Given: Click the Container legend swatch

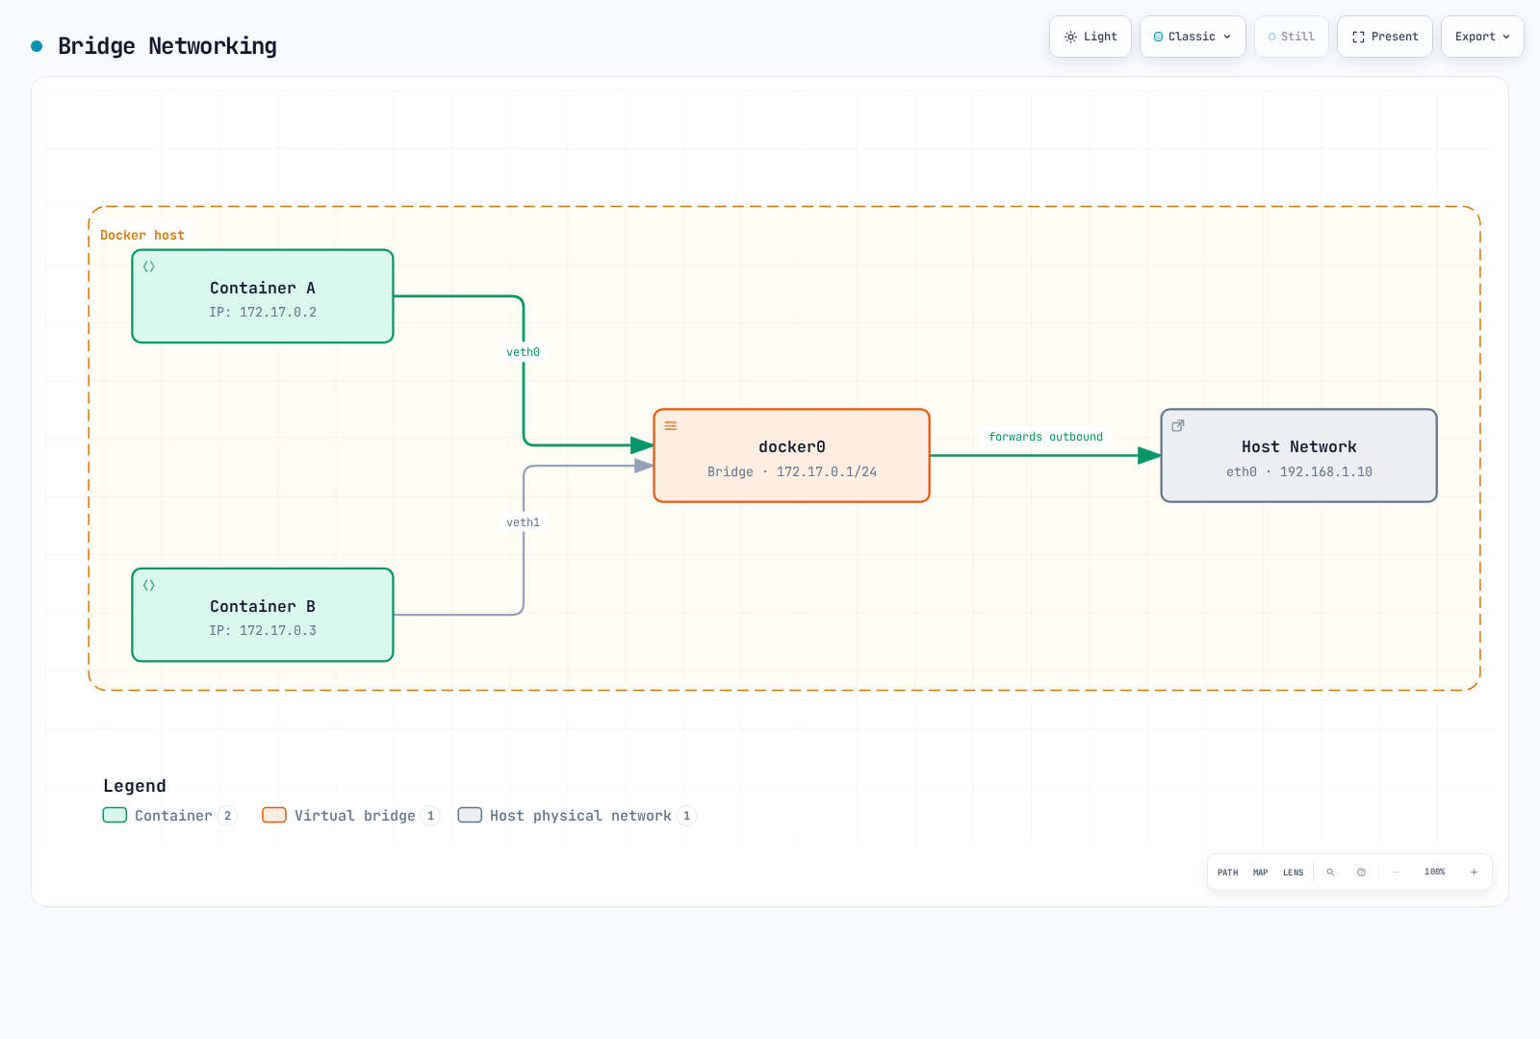Looking at the screenshot, I should pos(115,815).
